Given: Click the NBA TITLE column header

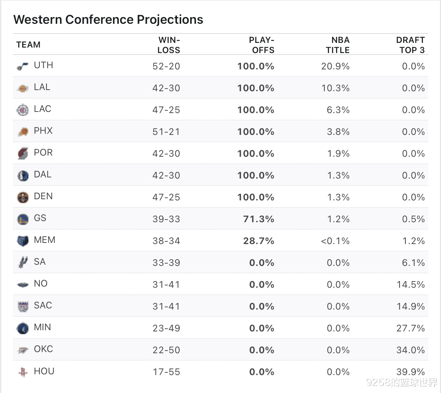Looking at the screenshot, I should pos(338,45).
